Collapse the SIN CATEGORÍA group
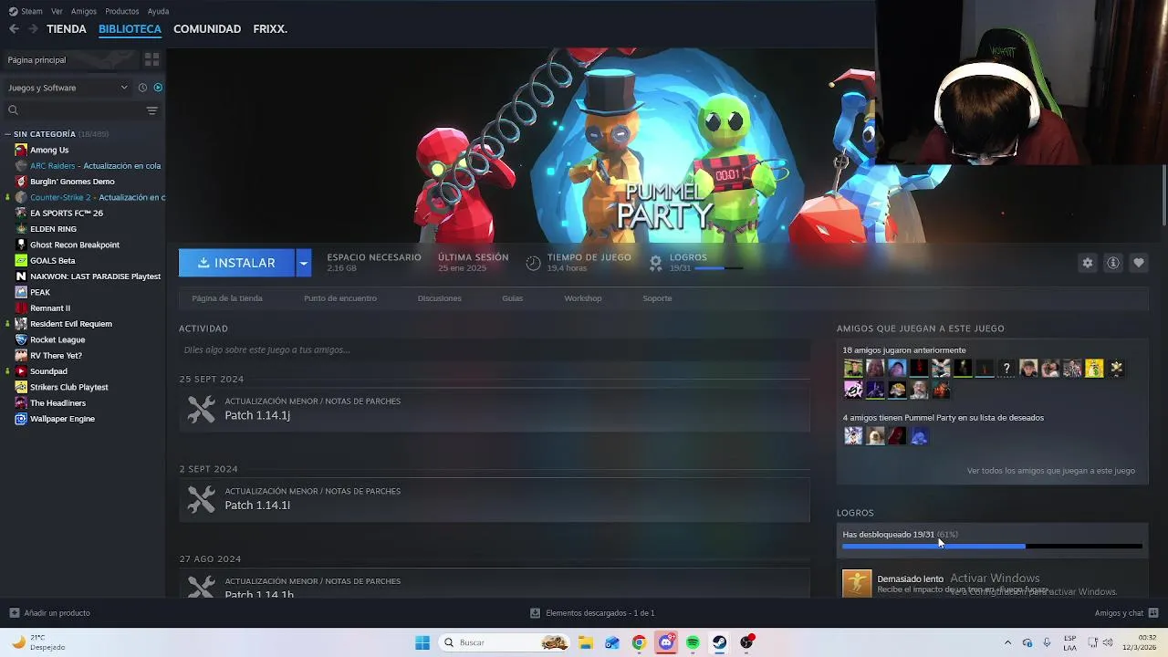Image resolution: width=1168 pixels, height=657 pixels. 9,134
